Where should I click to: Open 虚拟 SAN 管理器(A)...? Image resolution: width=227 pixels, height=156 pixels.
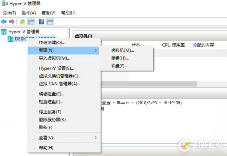tap(63, 84)
